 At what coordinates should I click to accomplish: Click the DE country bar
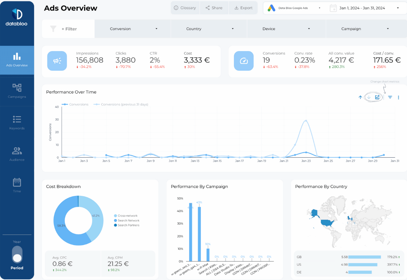pos(360,272)
